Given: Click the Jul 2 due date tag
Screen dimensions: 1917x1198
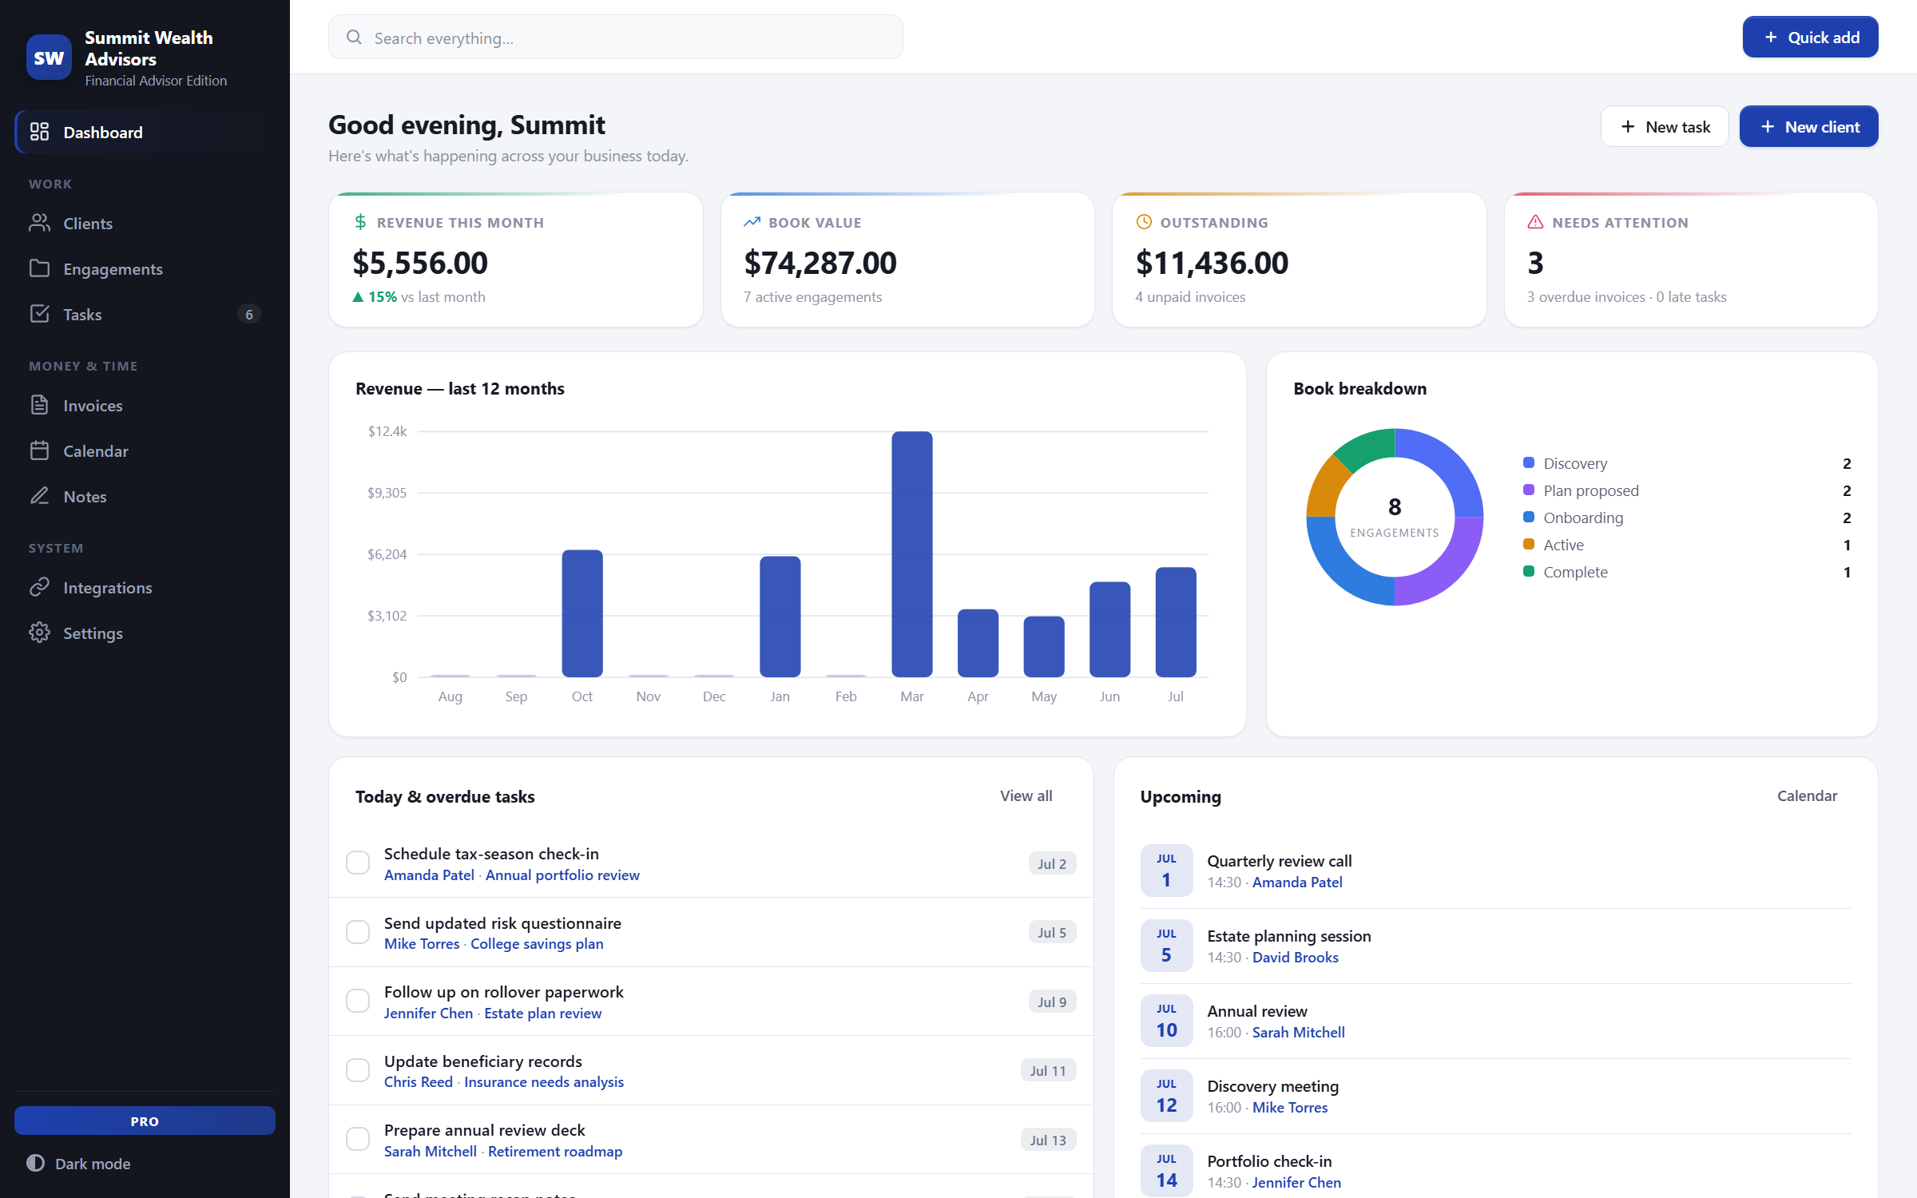Looking at the screenshot, I should coord(1052,863).
